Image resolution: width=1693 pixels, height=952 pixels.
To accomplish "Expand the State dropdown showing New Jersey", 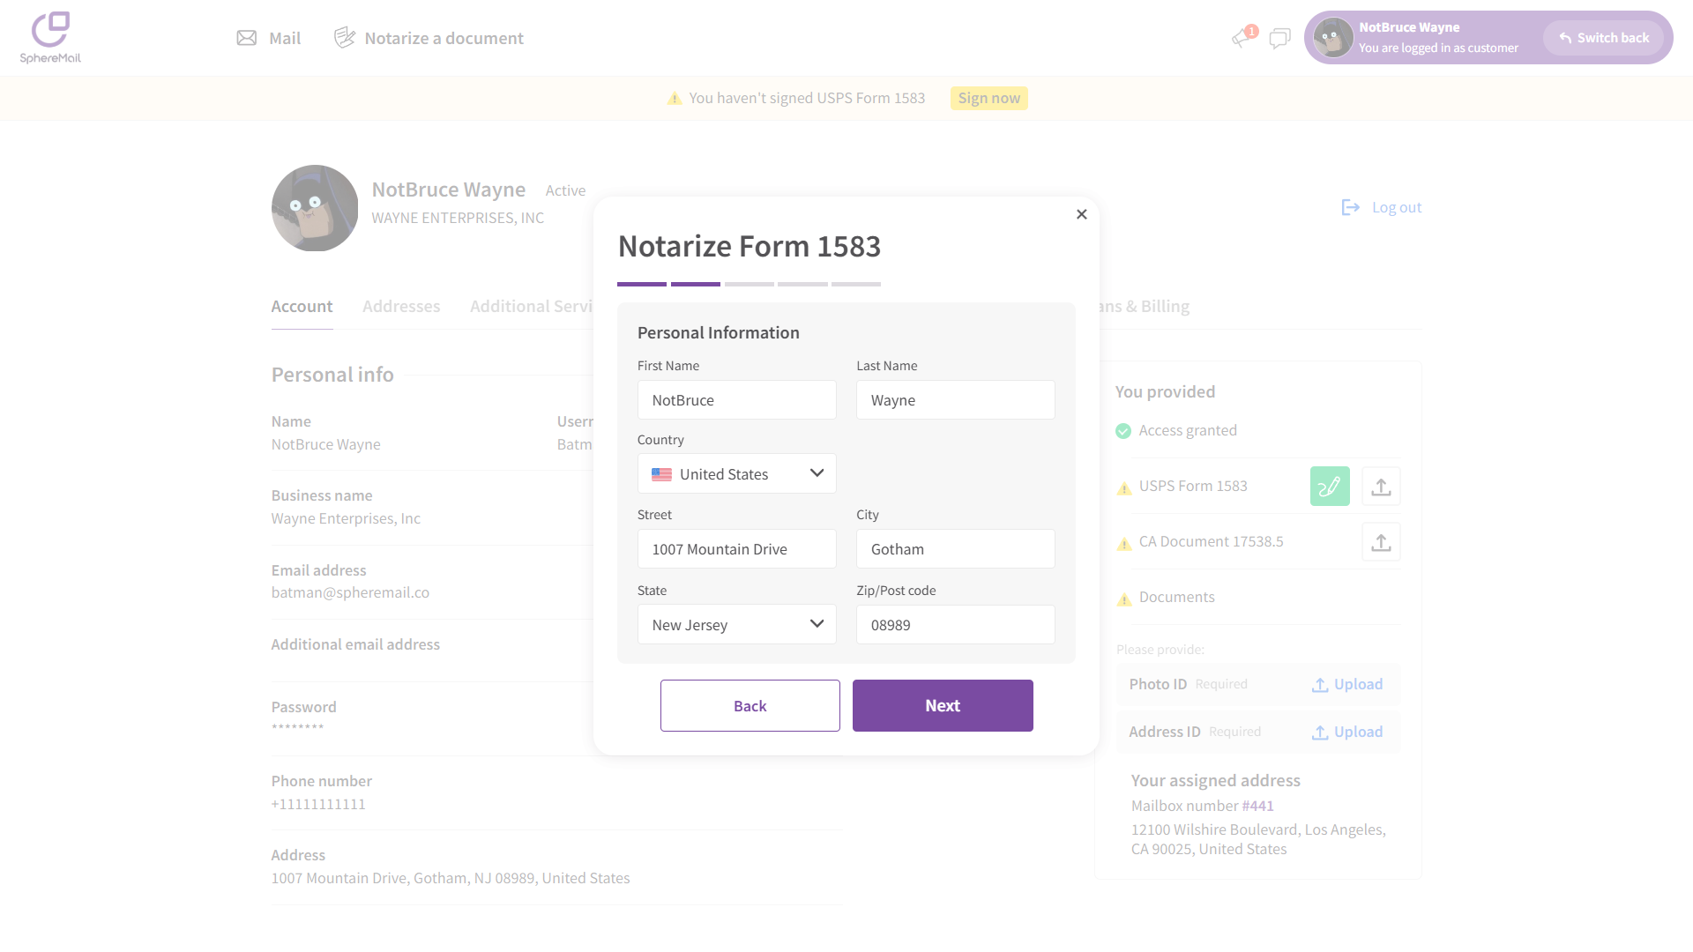I will tap(736, 625).
